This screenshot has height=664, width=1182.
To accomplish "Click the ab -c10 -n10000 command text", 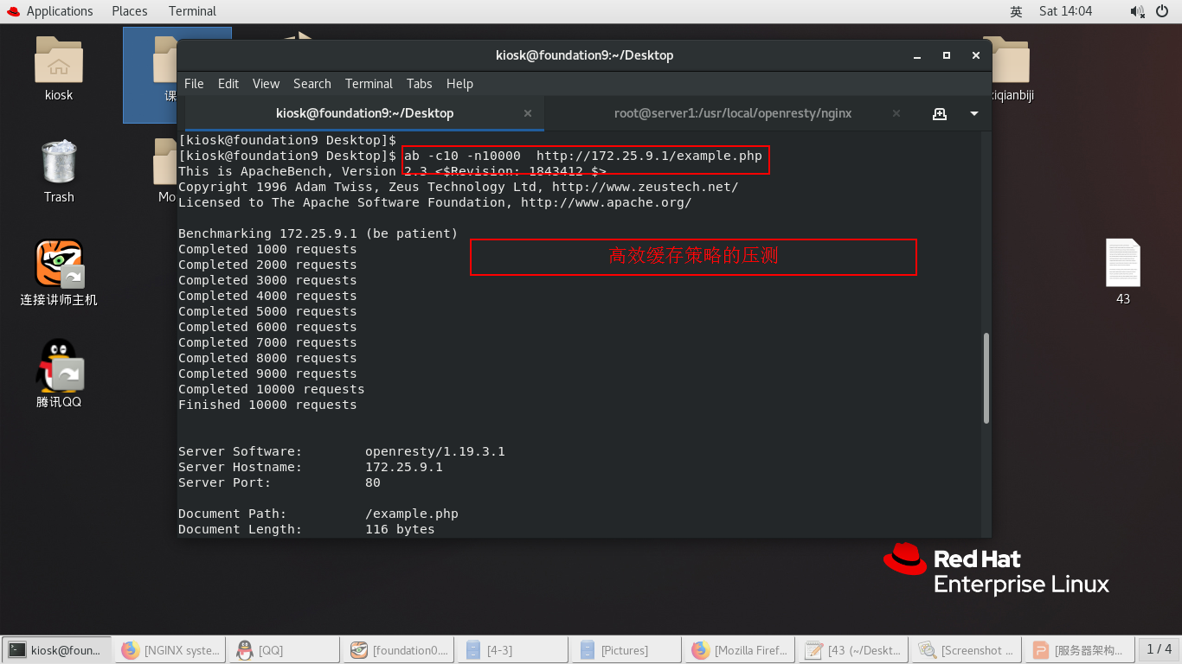I will click(583, 156).
